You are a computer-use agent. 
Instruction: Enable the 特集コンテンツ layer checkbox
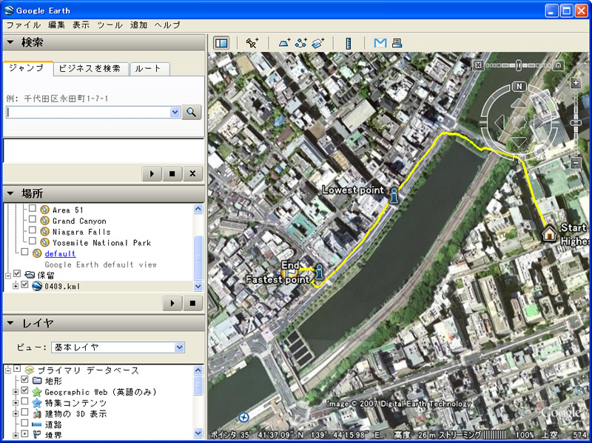pyautogui.click(x=24, y=402)
